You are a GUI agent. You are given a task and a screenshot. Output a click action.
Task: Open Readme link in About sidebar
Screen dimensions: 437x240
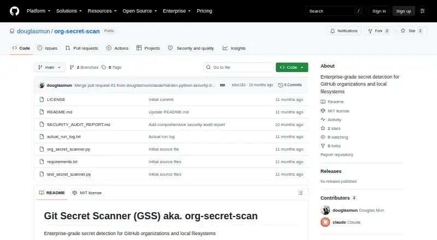tap(332, 102)
